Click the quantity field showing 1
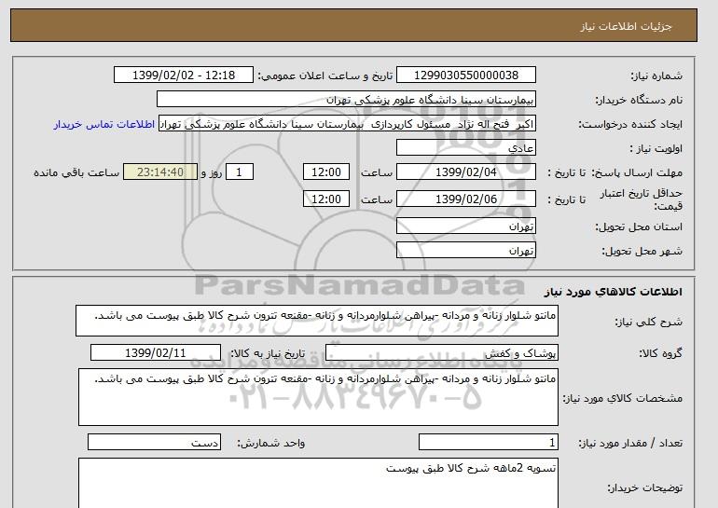This screenshot has height=508, width=718. click(x=489, y=442)
